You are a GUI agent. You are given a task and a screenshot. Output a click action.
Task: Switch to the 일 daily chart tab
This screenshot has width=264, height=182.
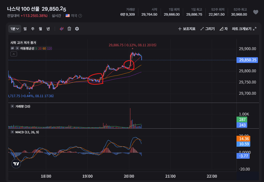pyautogui.click(x=25, y=29)
